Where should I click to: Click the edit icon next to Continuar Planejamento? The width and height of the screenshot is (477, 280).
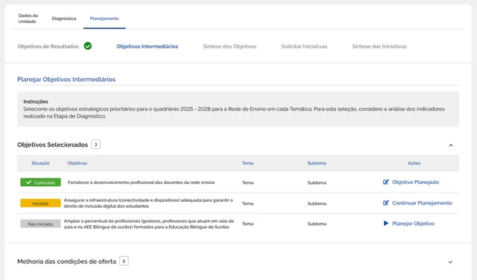pyautogui.click(x=386, y=203)
